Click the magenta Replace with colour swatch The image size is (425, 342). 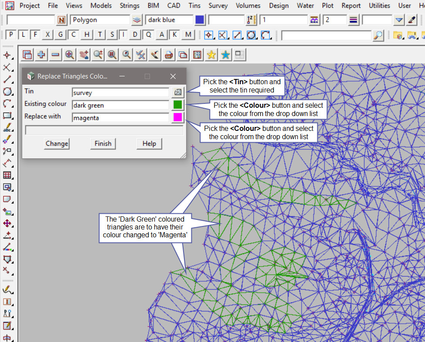coord(177,117)
